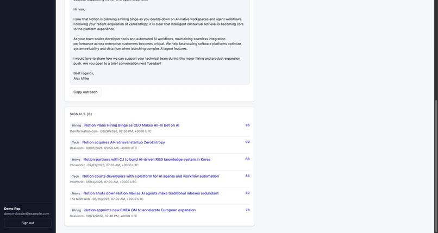This screenshot has width=438, height=233.
Task: Open the Notion shuts down Notion Mail link
Action: click(x=151, y=193)
